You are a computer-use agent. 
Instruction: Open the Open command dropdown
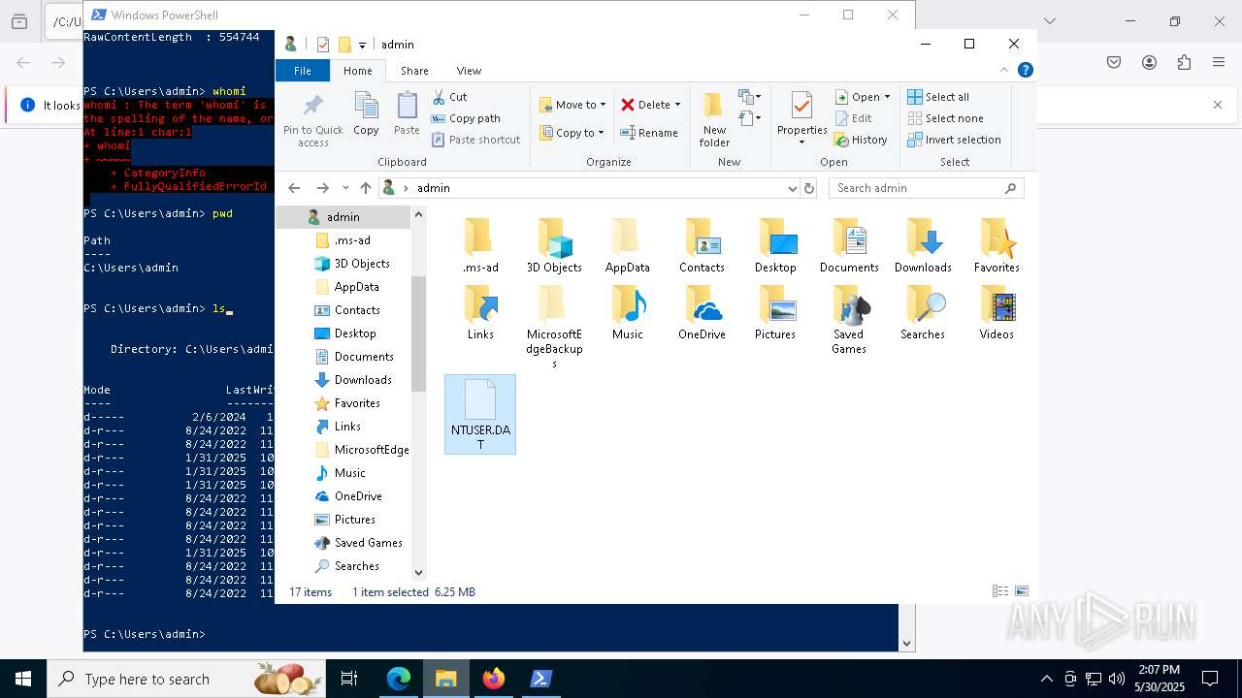tap(887, 97)
